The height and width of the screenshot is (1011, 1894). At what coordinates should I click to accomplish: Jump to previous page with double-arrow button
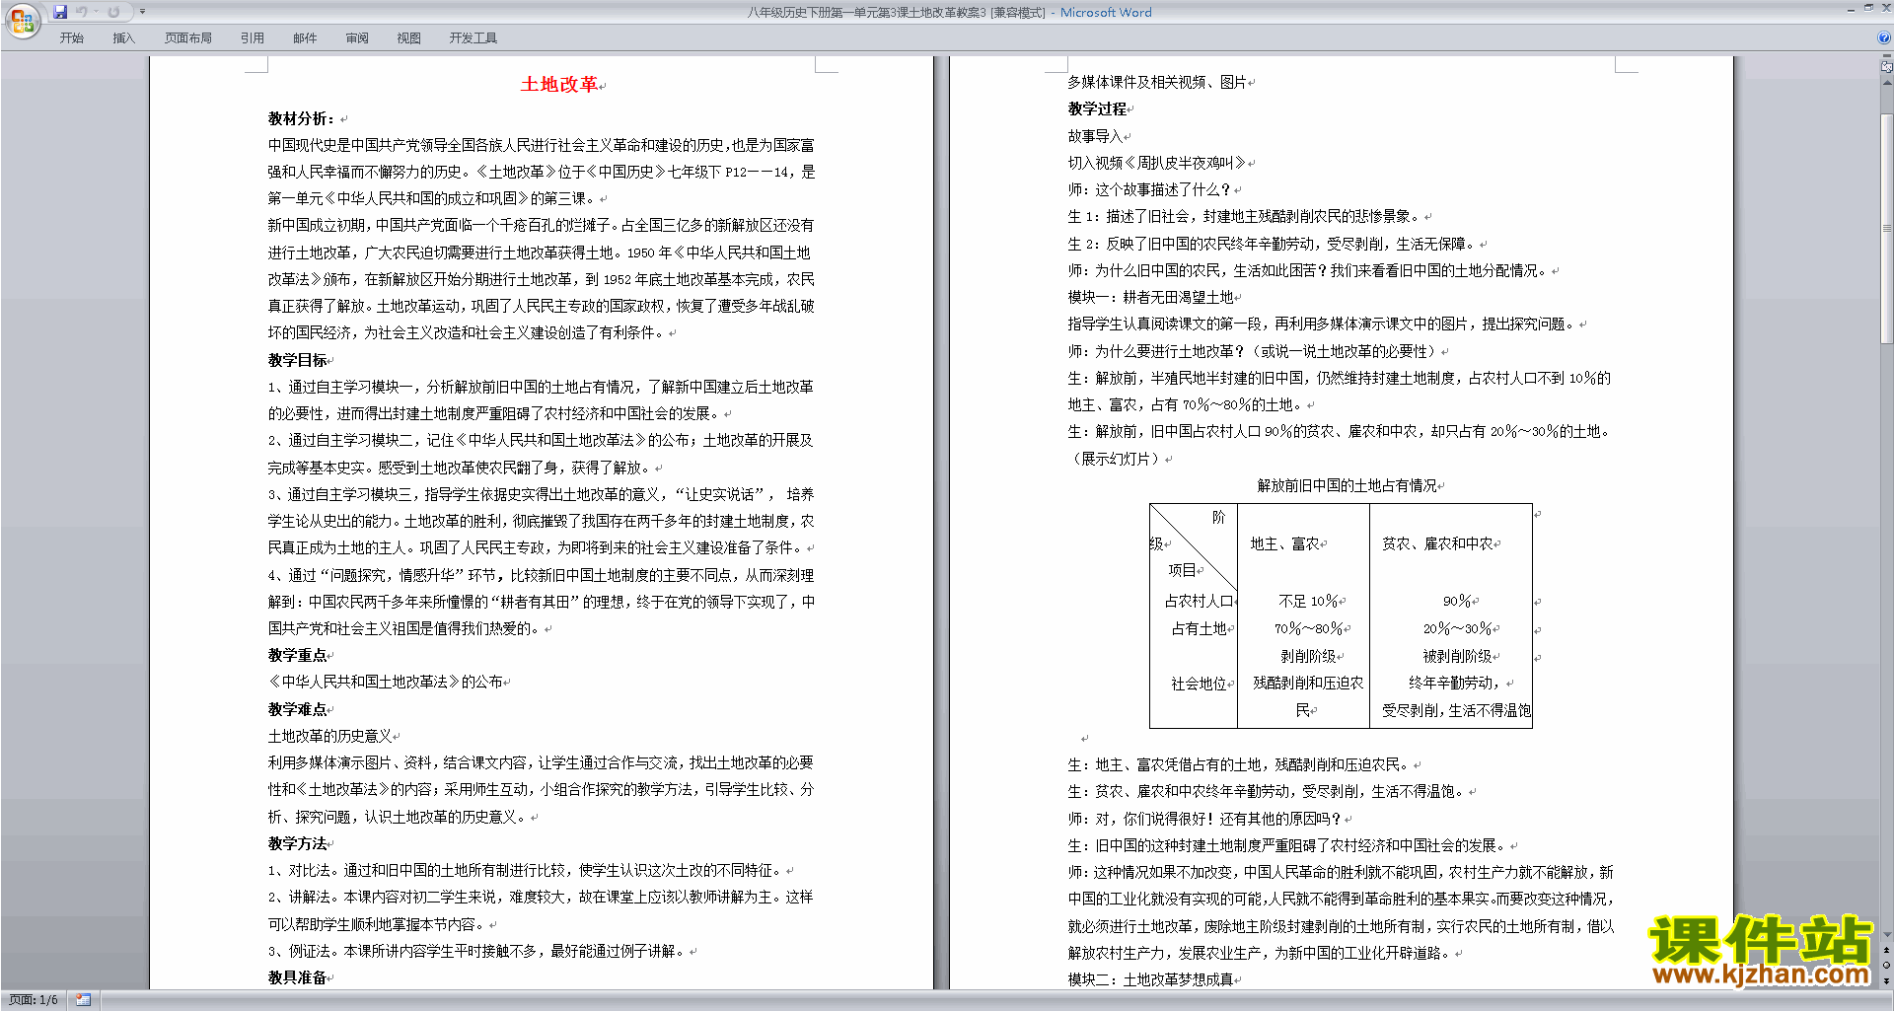[1887, 950]
